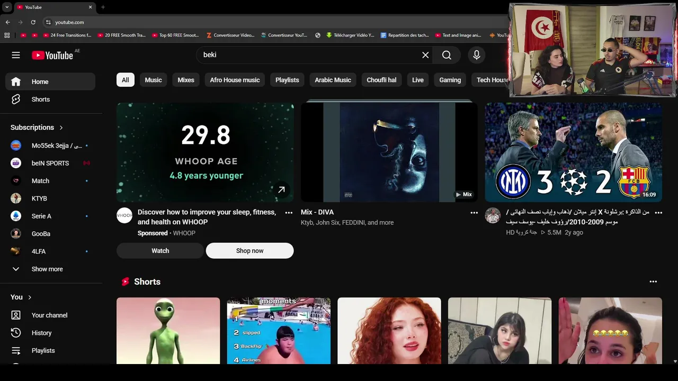This screenshot has width=678, height=381.
Task: Click the YouTube logo
Action: coord(52,55)
